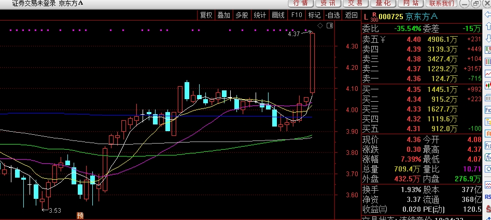
Task: Click 卖三 price 4.38
Action: [414, 59]
